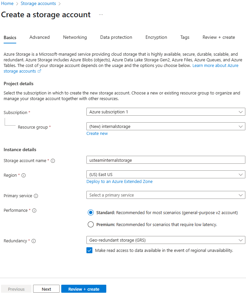Click the 'Create a storage account' title
This screenshot has width=246, height=293.
click(x=46, y=15)
